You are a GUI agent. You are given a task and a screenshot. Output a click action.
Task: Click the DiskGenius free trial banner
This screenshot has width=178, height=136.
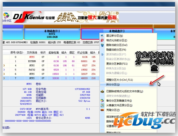[x=66, y=17]
